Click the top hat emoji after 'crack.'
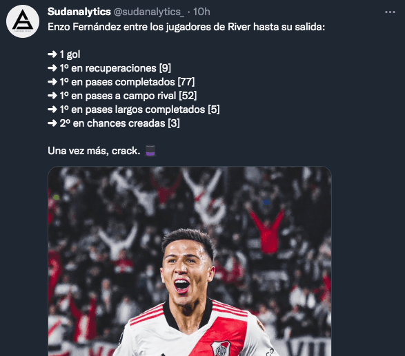Screen dimensions: 405x356 pos(150,151)
